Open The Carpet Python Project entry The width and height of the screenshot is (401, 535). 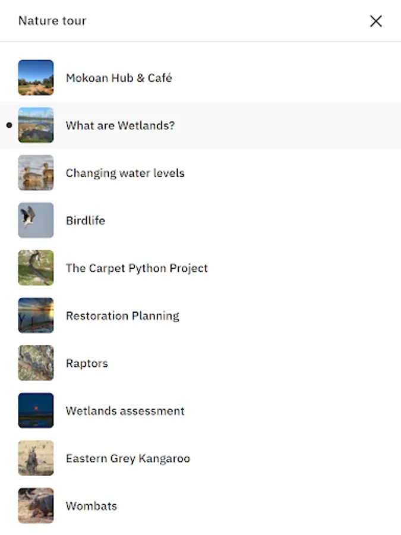pos(137,268)
